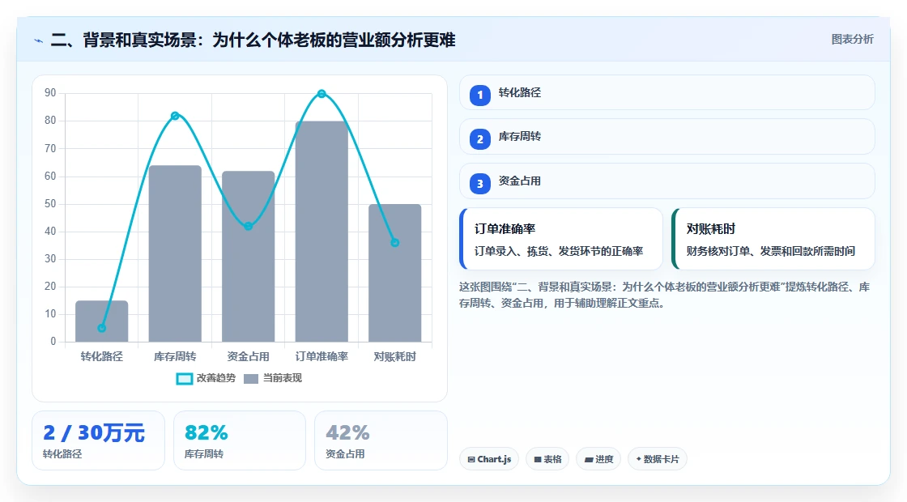Click the 表格 tag
The height and width of the screenshot is (502, 907).
tap(547, 459)
